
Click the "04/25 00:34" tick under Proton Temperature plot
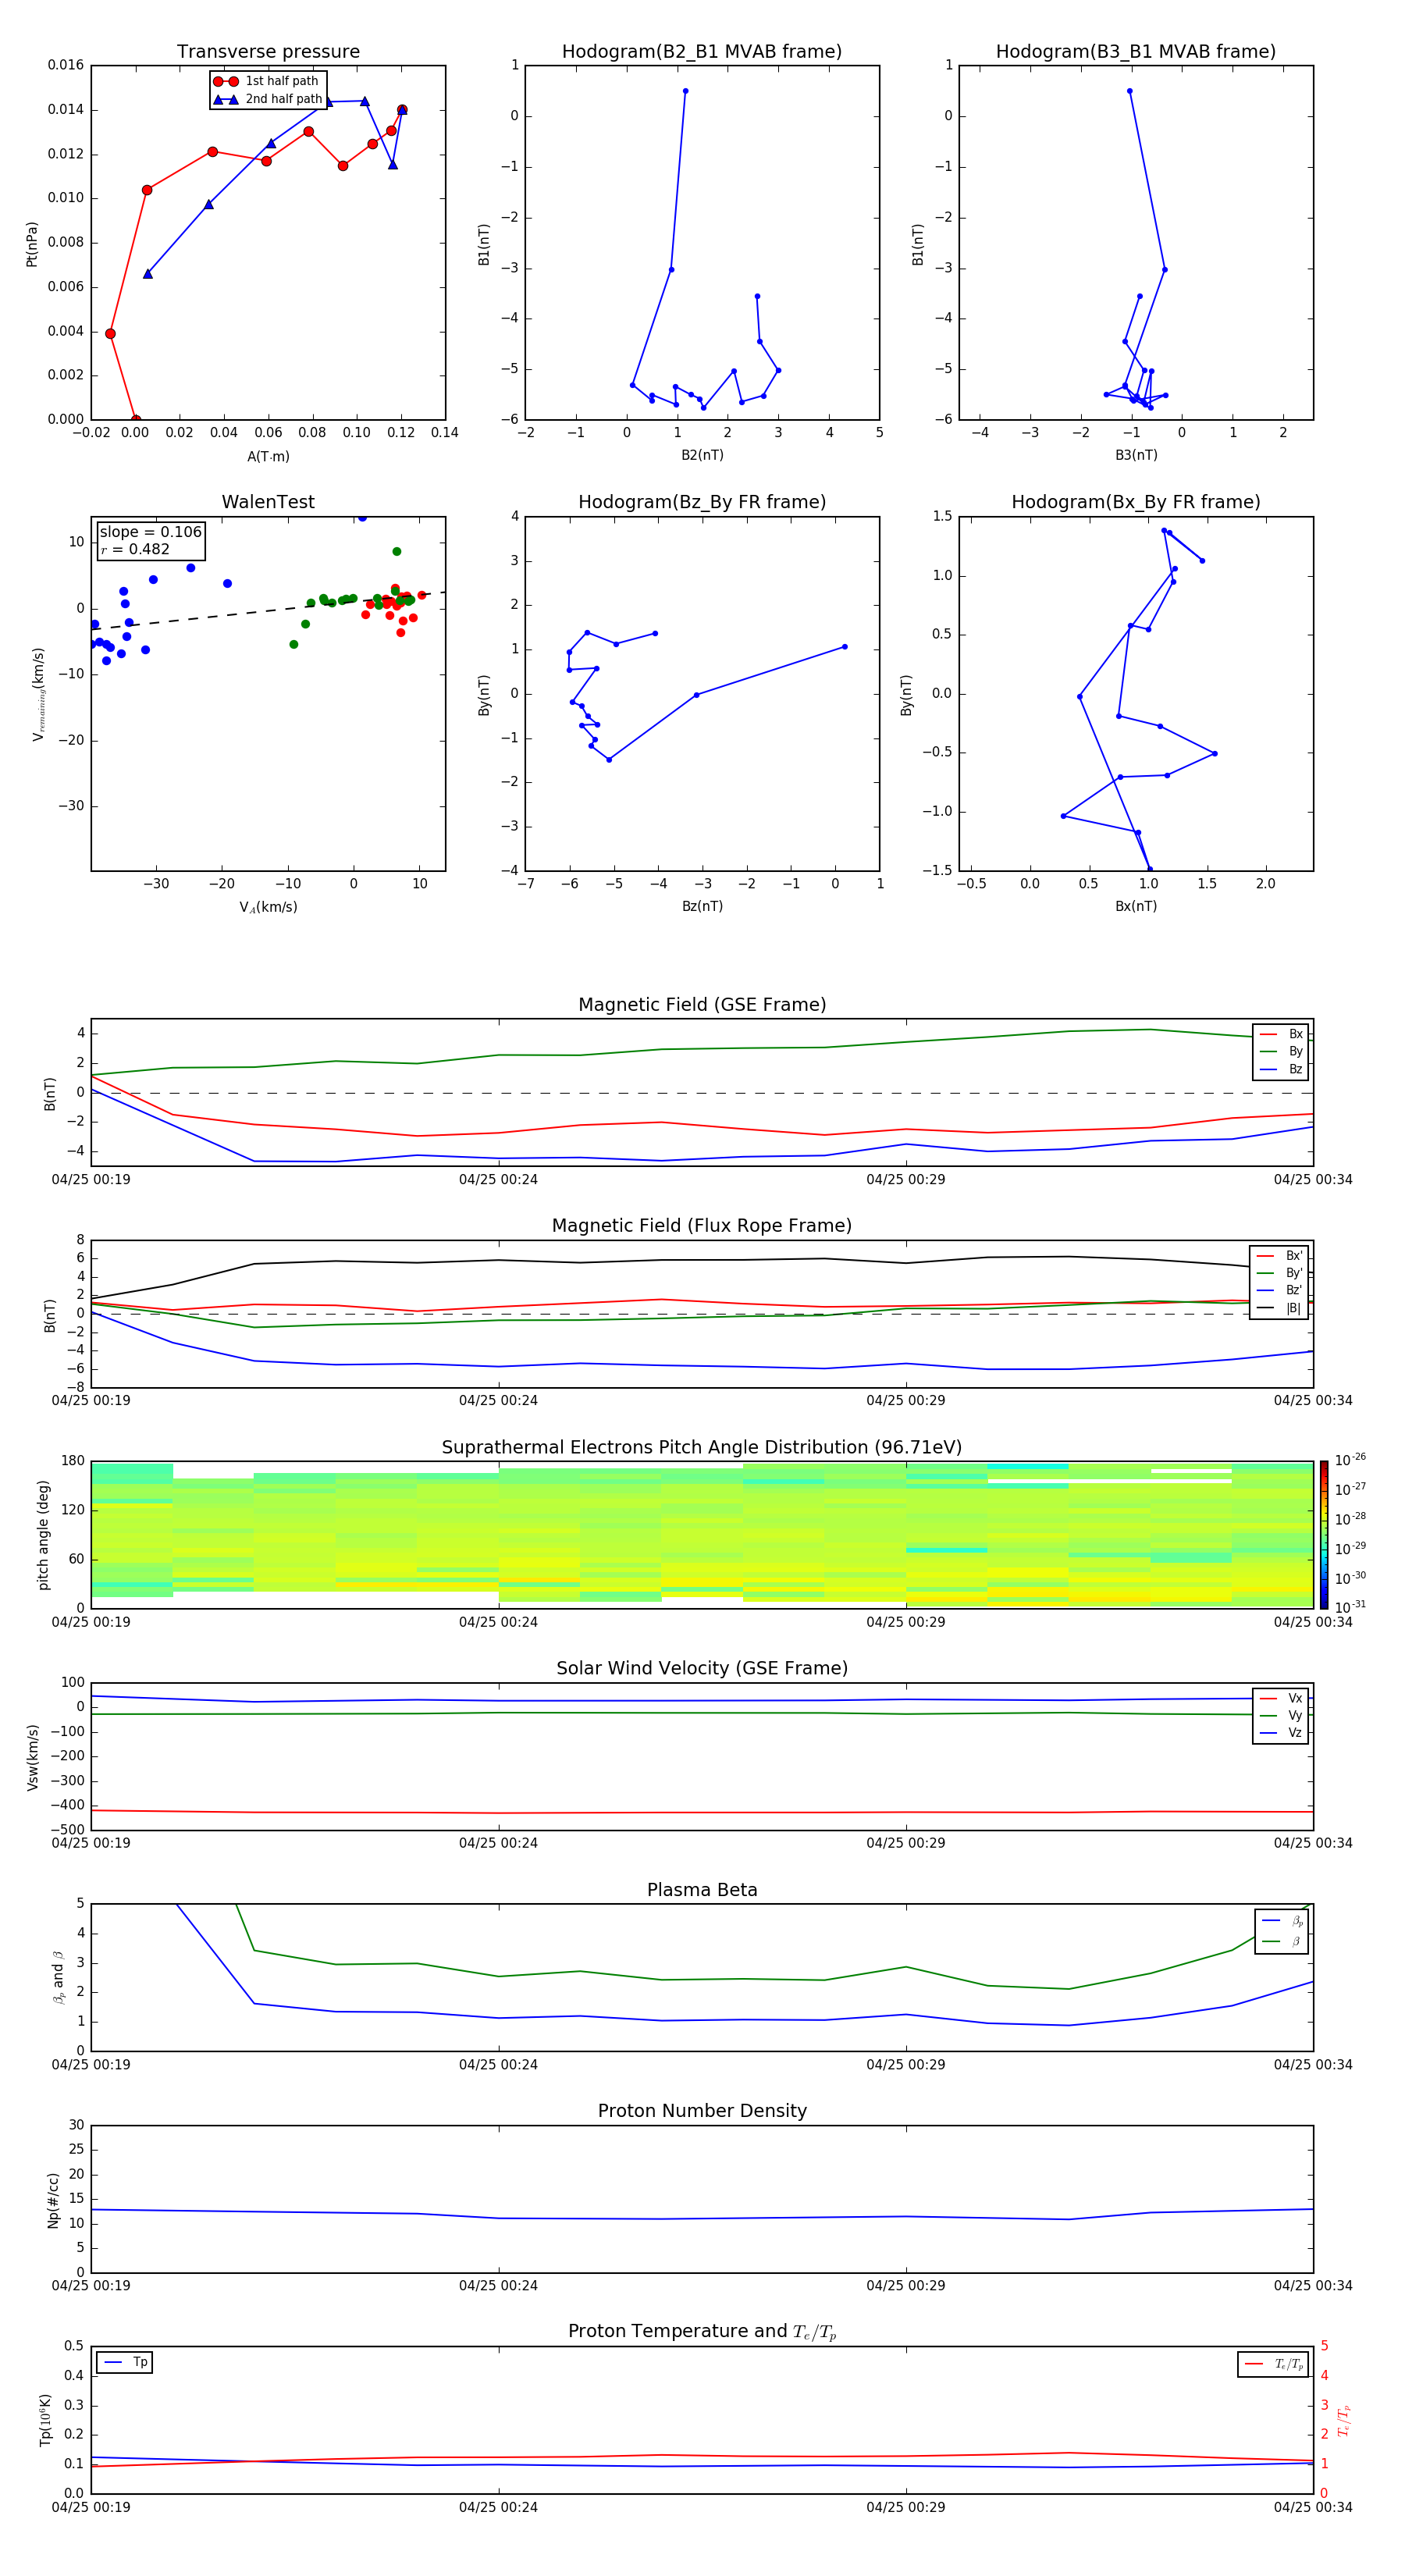1313,2507
